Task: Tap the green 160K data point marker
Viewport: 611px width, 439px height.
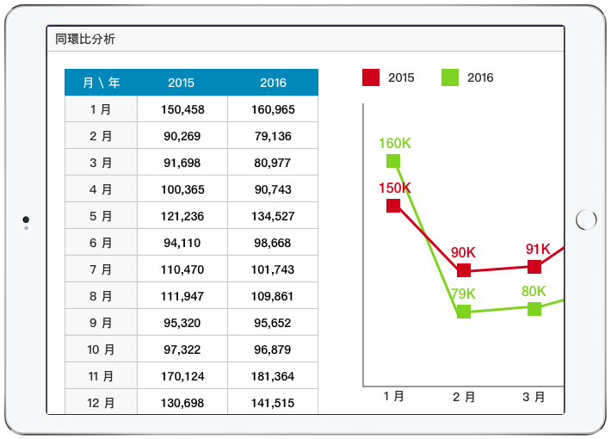Action: [x=393, y=161]
